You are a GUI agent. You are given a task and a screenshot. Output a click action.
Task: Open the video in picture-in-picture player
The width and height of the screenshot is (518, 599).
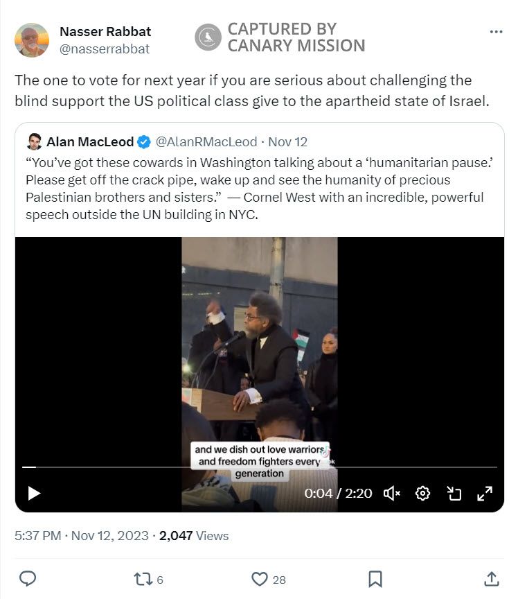tap(455, 493)
